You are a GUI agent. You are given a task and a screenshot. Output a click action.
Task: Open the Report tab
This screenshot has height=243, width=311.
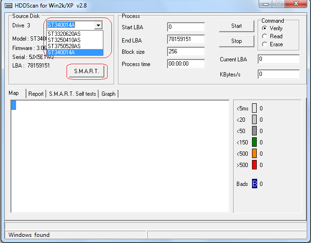coord(36,93)
